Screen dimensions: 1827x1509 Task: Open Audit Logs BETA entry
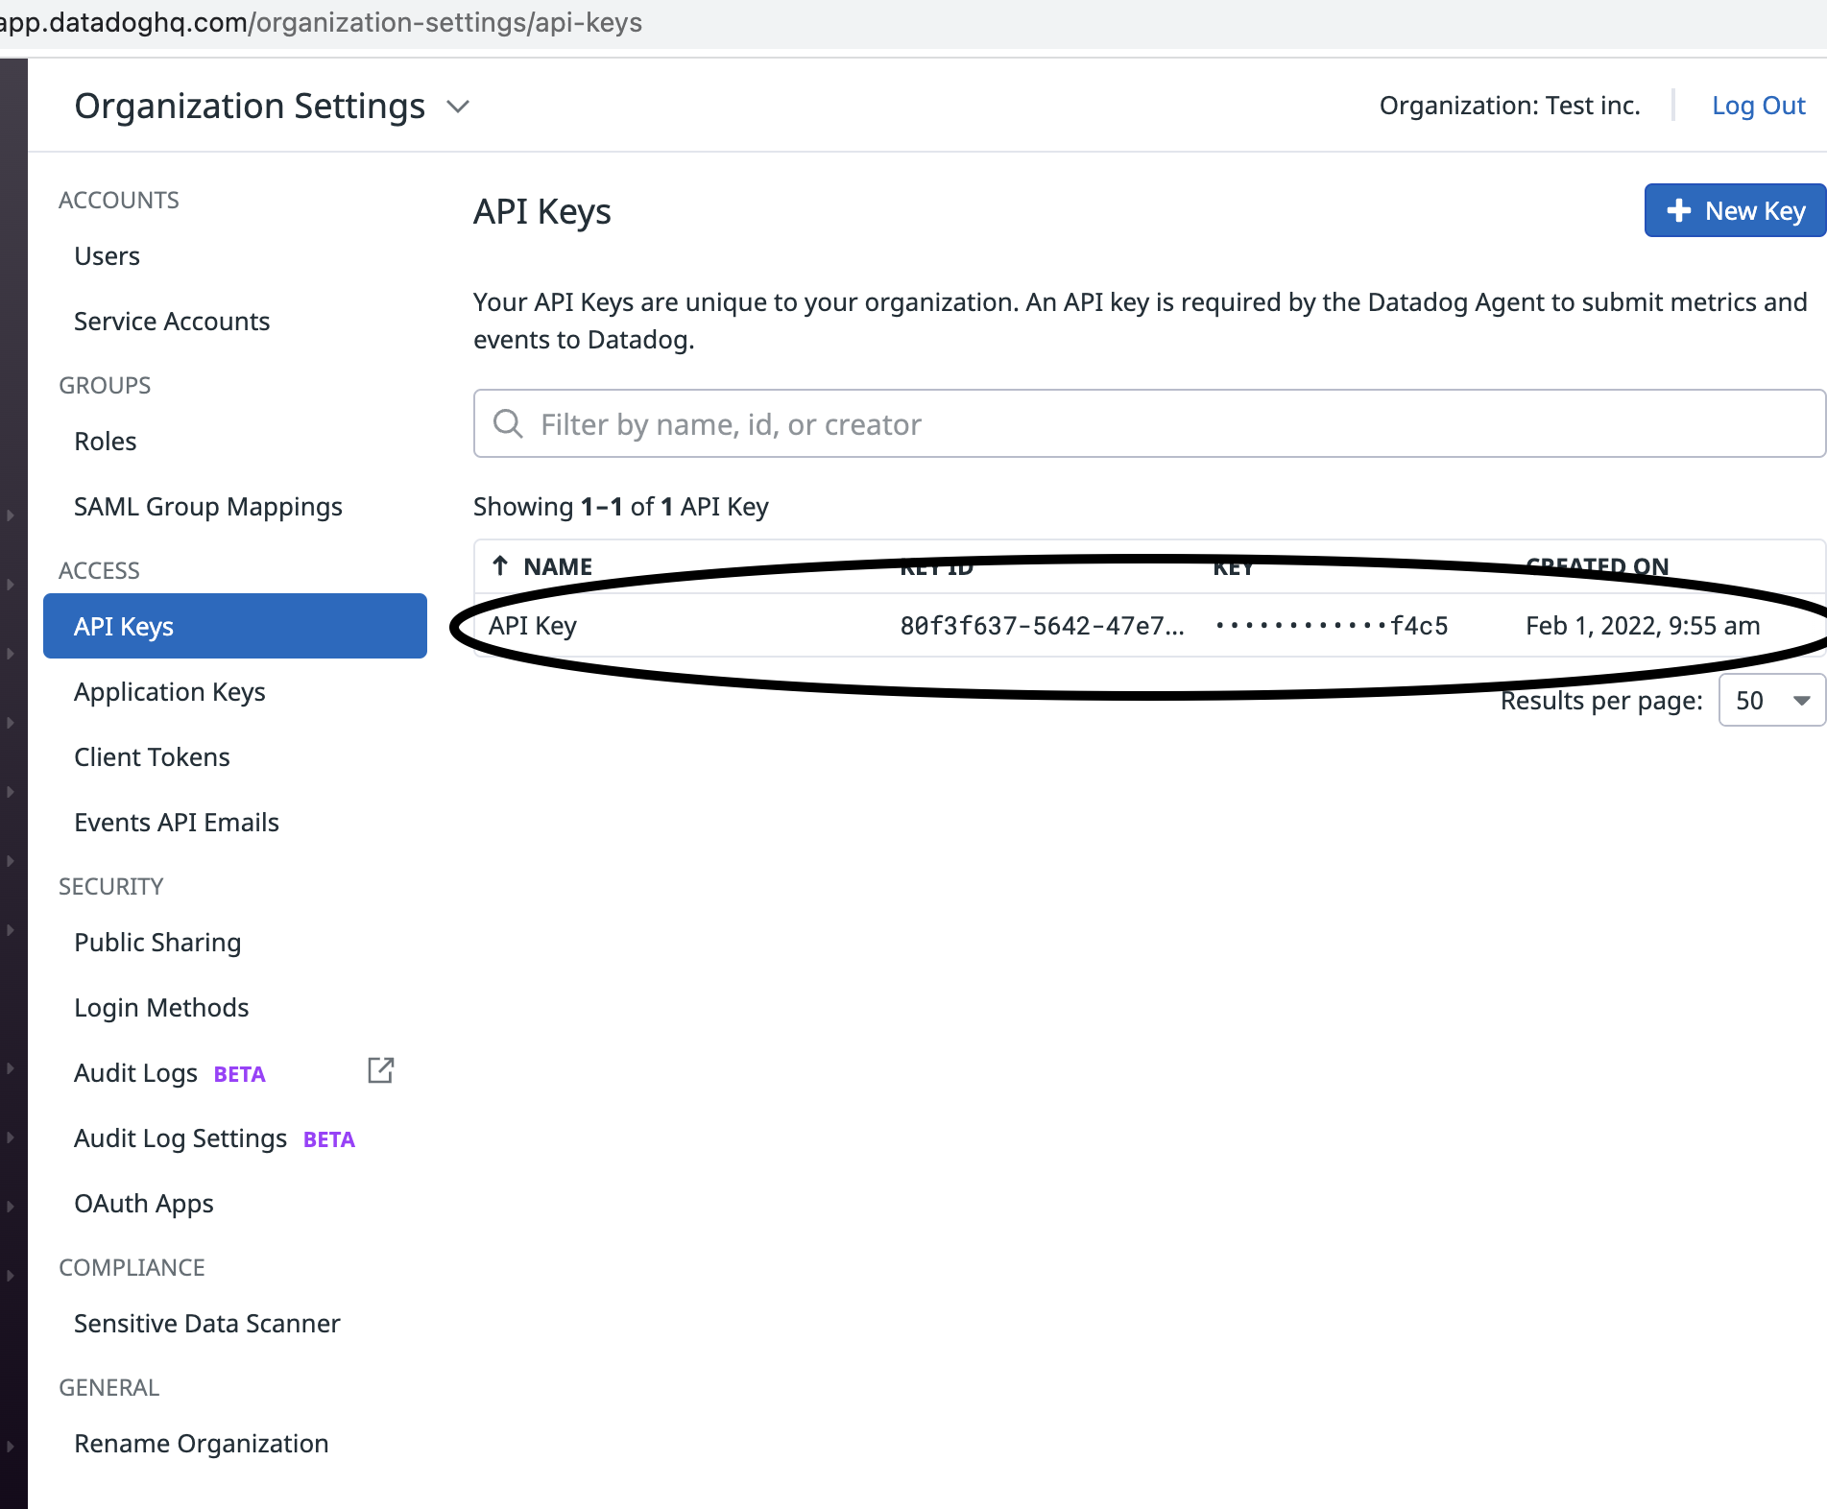coord(170,1073)
